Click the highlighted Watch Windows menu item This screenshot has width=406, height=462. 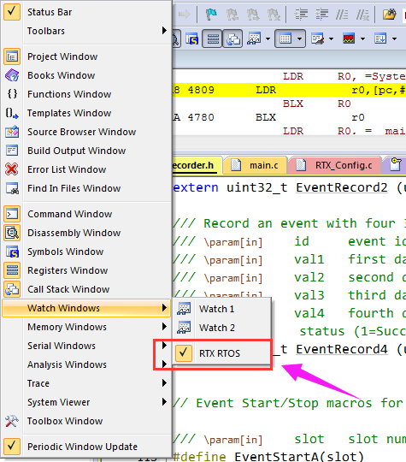click(x=86, y=308)
